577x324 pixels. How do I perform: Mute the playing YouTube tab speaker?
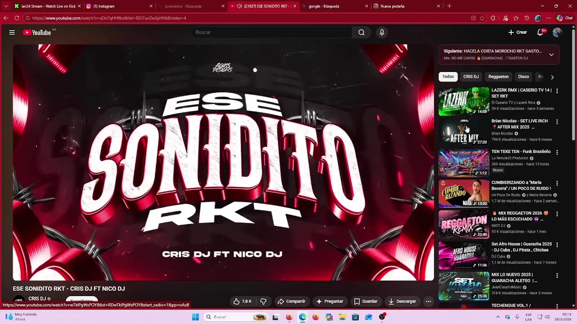click(239, 6)
